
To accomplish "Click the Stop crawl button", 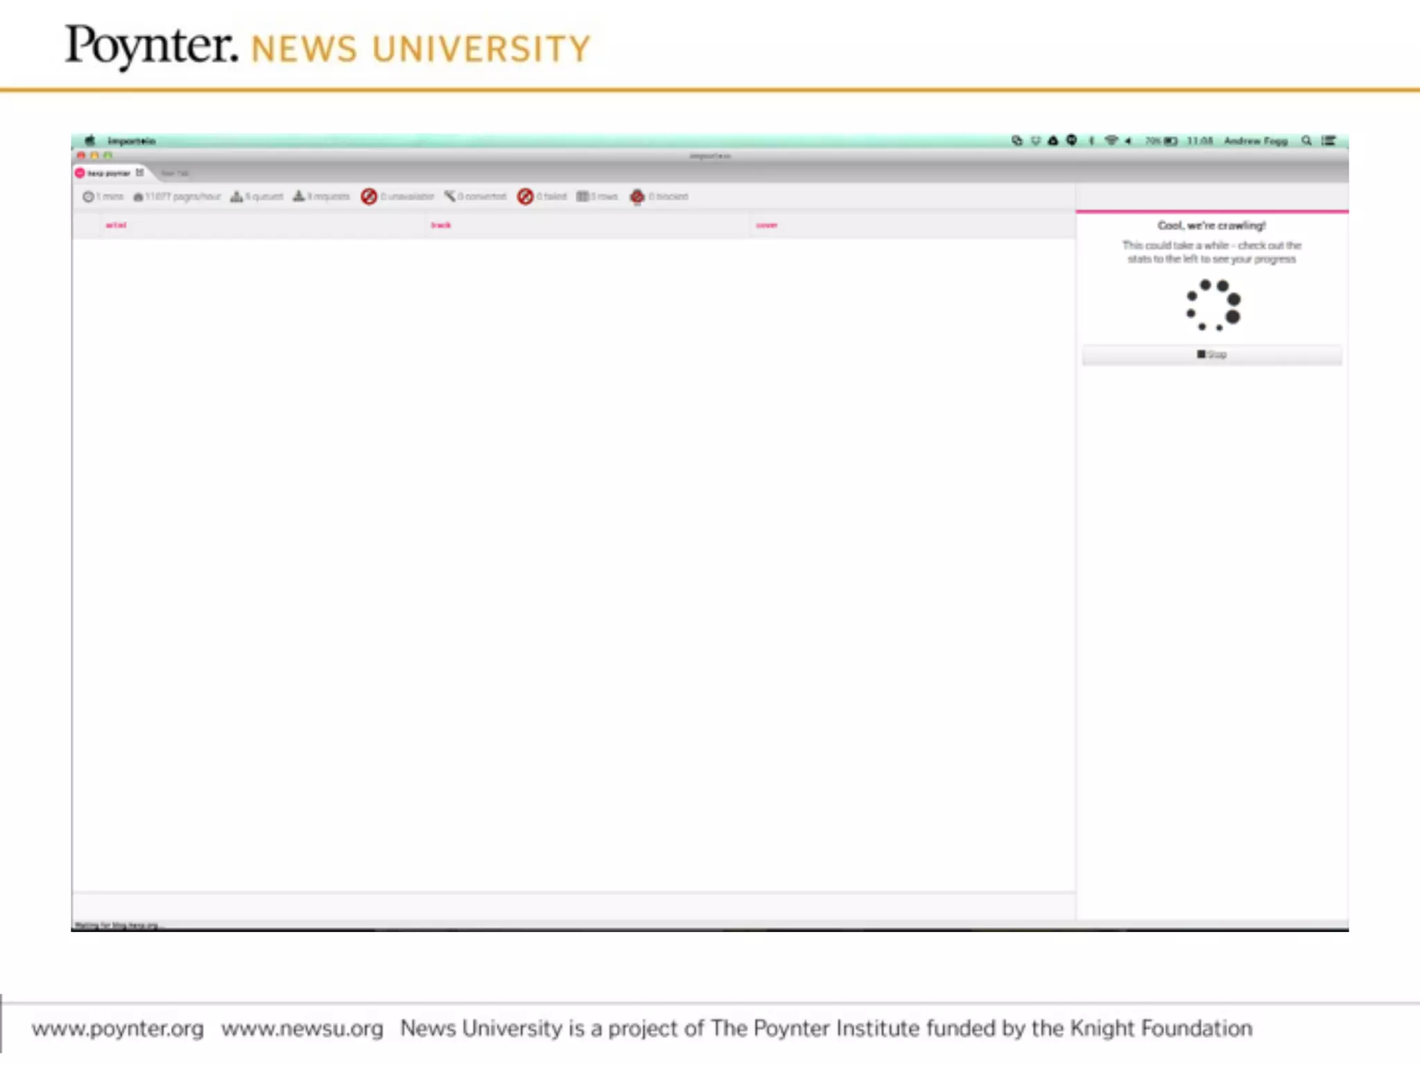I will point(1211,355).
